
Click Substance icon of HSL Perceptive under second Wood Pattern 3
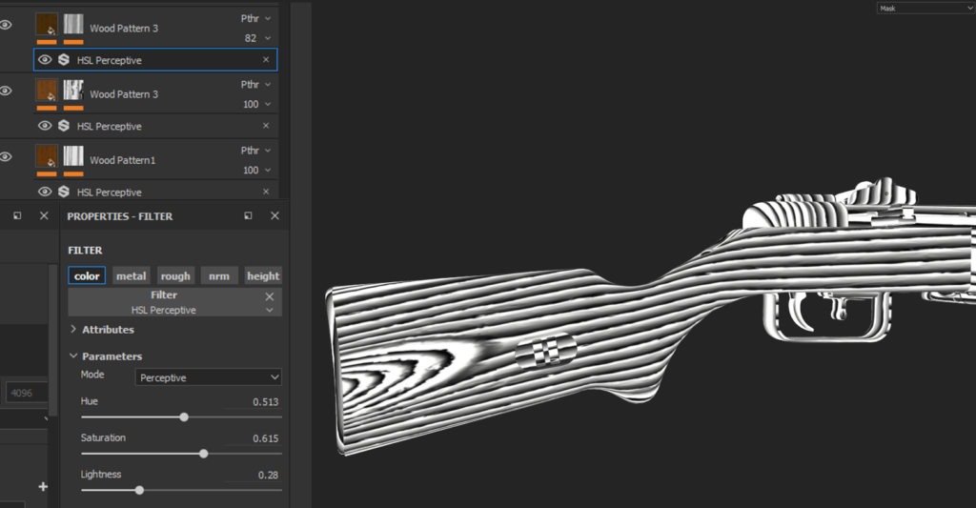pyautogui.click(x=64, y=126)
